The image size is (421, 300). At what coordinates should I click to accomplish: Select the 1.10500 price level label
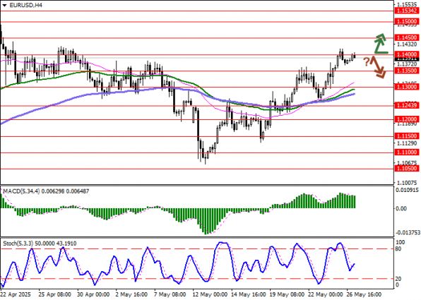(407, 168)
